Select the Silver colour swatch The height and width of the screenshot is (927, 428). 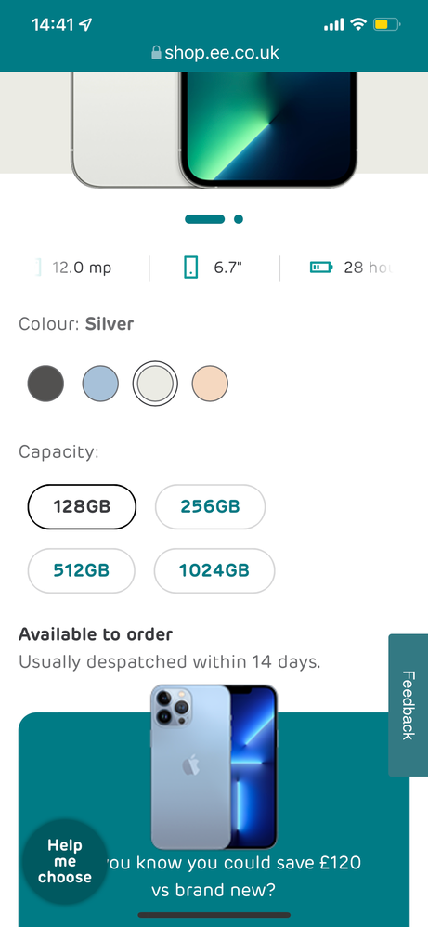pyautogui.click(x=155, y=384)
